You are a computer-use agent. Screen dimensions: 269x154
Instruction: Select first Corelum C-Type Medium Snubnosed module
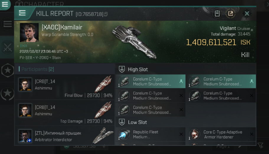(x=150, y=81)
